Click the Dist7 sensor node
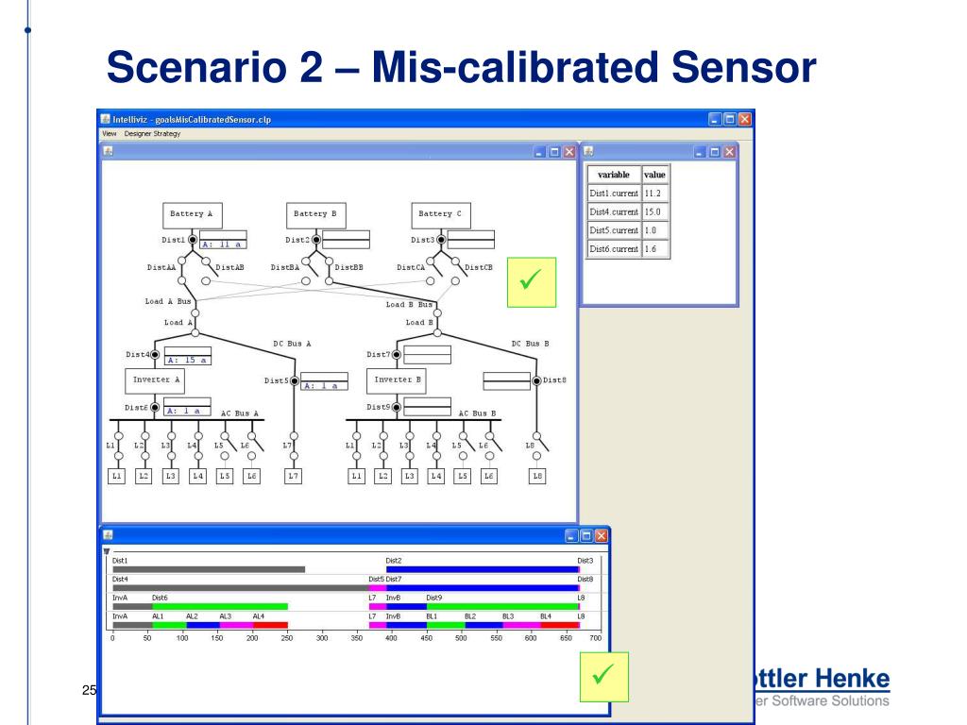967x725 pixels. [x=397, y=355]
